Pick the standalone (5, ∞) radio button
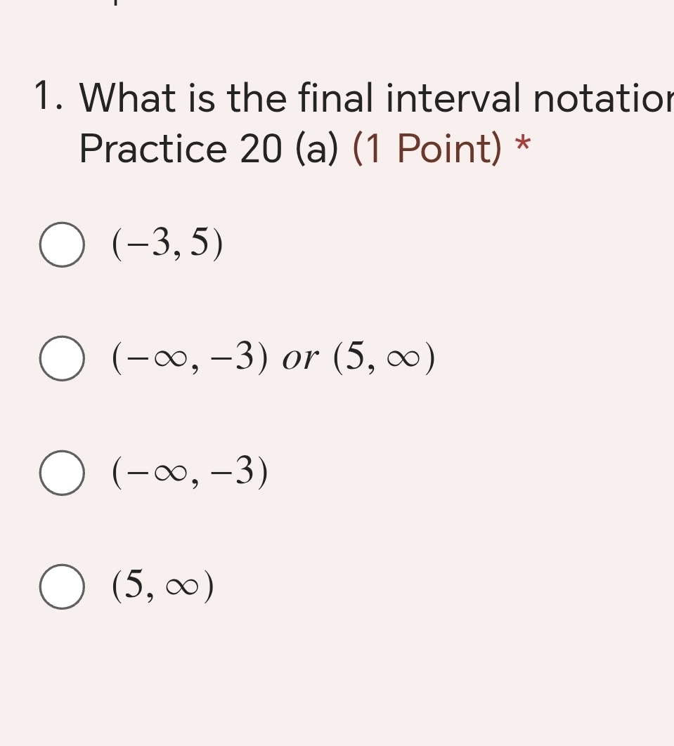674x746 pixels. click(62, 587)
